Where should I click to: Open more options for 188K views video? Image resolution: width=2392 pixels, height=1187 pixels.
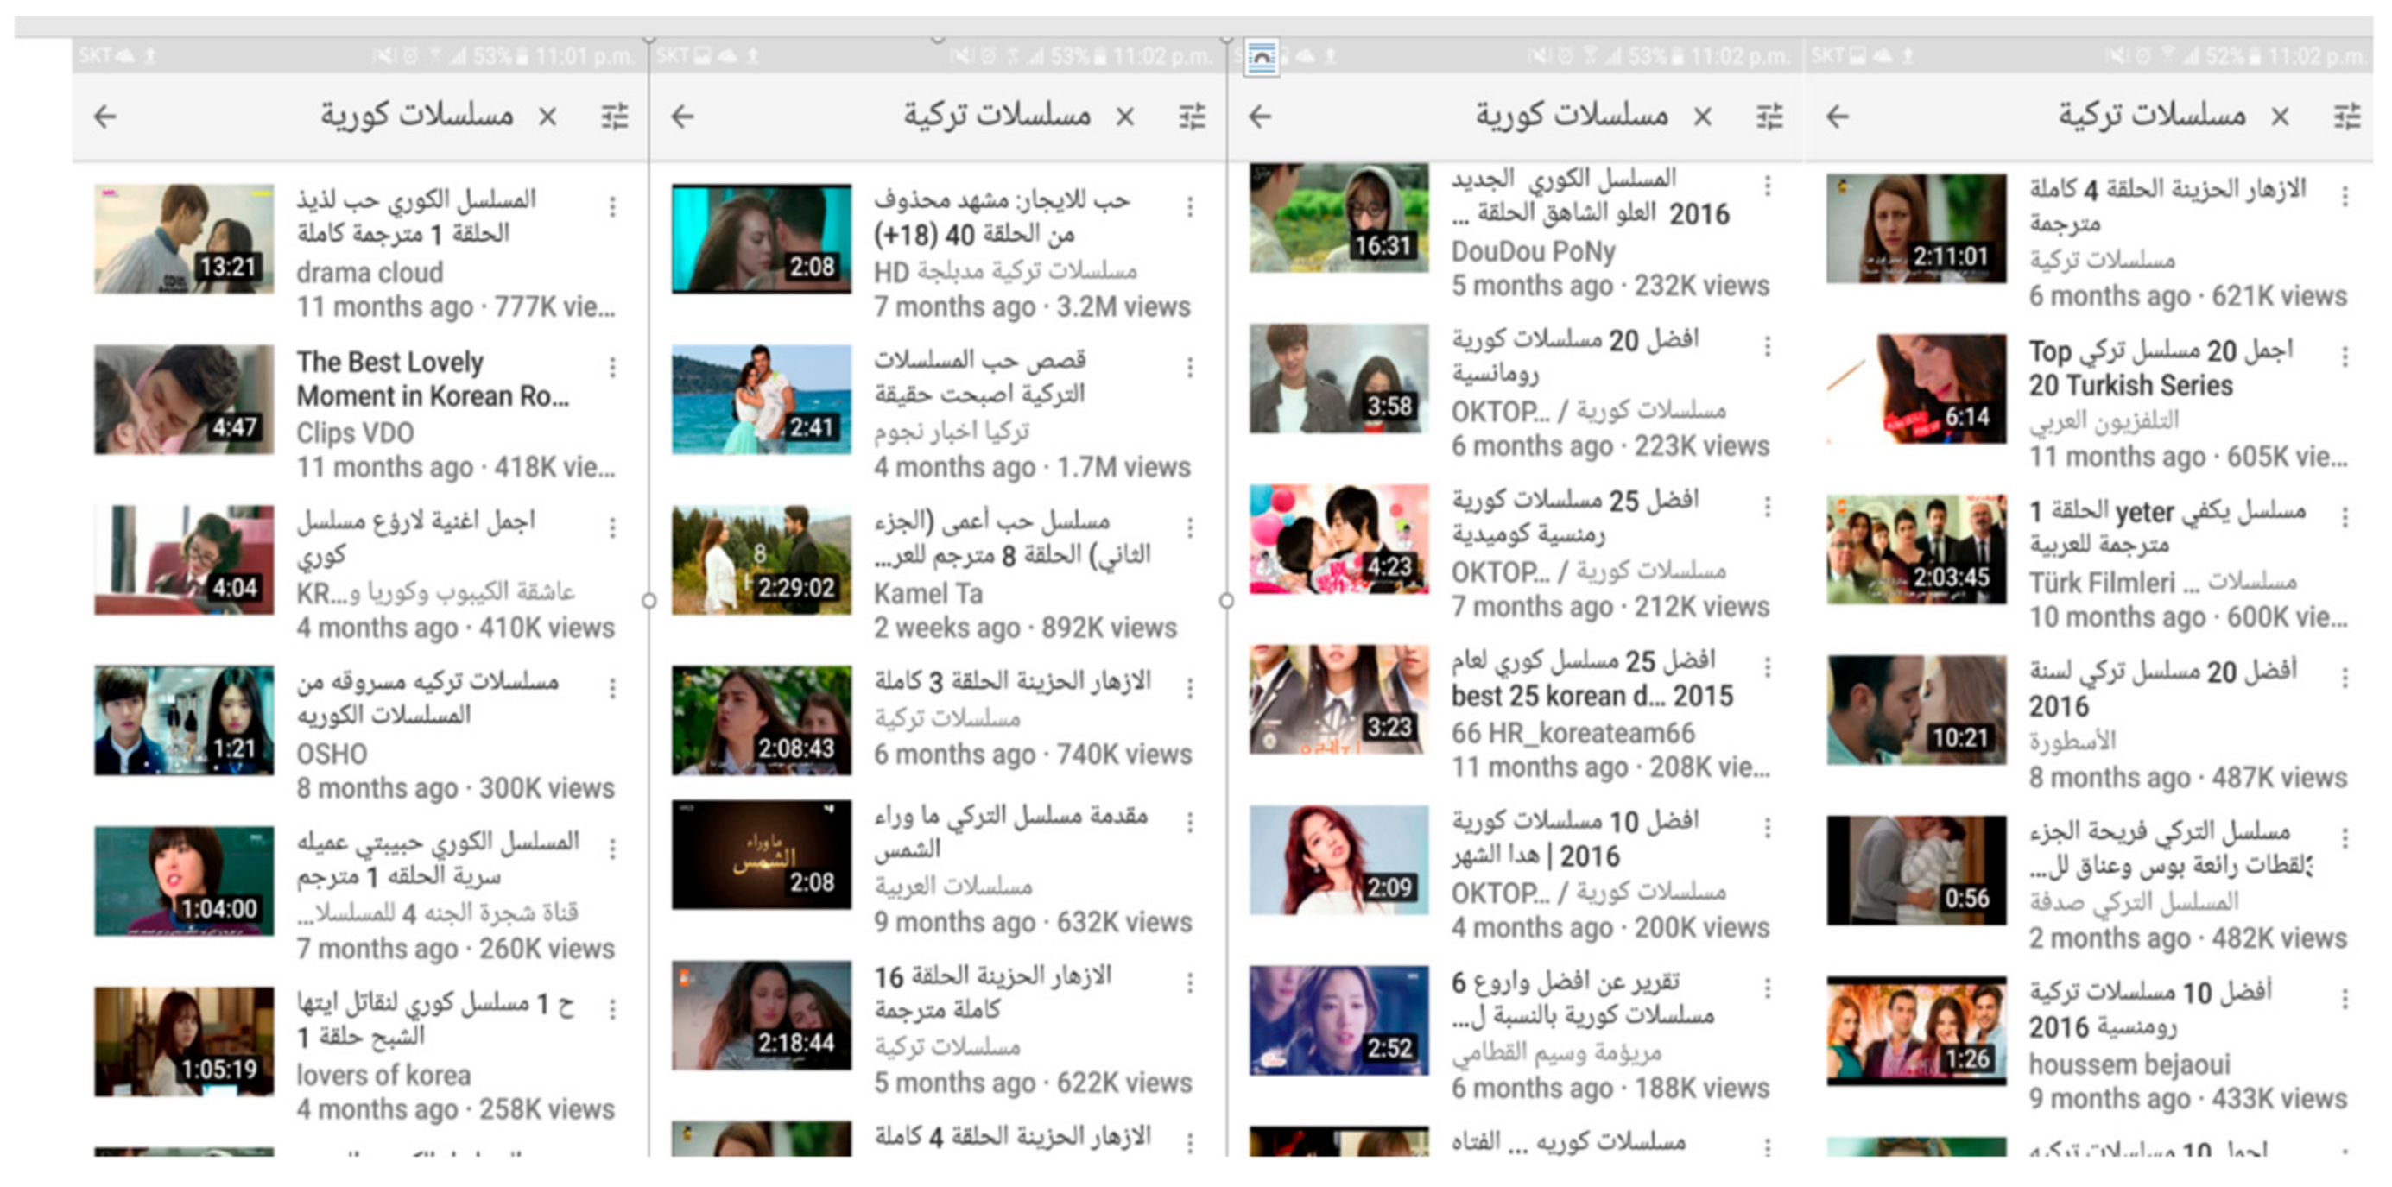coord(1768,988)
